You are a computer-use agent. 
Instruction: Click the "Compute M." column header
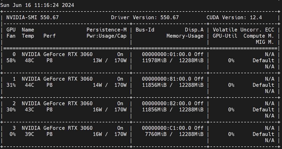259,36
